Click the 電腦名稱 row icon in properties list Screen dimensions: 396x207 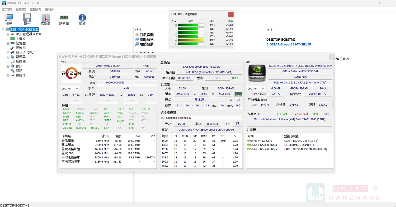(137, 39)
